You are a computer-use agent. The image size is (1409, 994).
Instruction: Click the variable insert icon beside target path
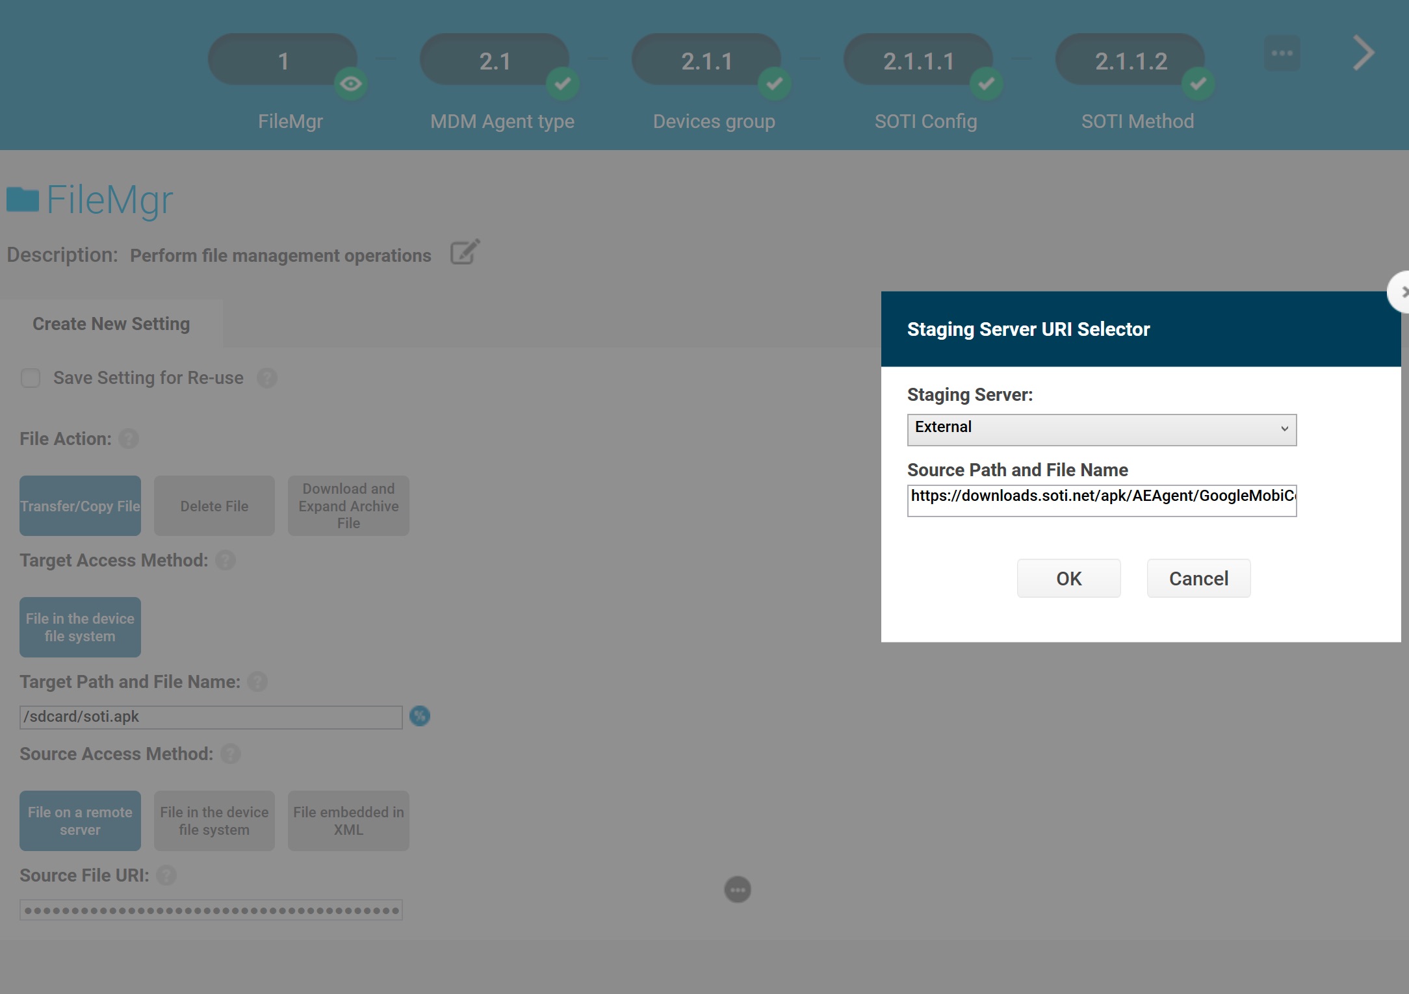420,716
